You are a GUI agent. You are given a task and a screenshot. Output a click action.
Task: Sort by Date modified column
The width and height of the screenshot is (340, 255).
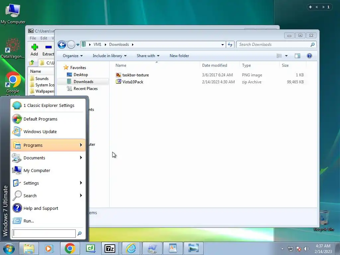click(x=220, y=65)
